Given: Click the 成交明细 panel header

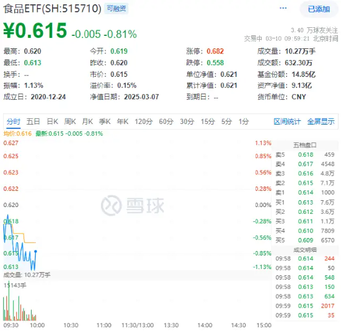Looking at the screenshot, I should [x=304, y=250].
